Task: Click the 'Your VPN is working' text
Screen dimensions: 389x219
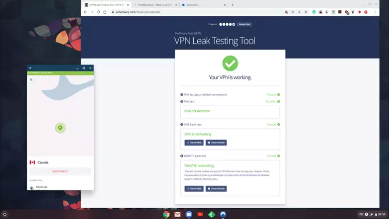Action: 230,77
